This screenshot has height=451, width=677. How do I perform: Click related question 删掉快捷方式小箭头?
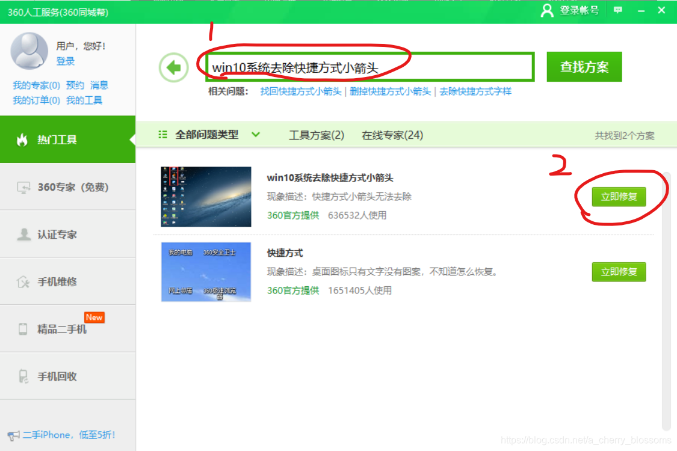pos(391,91)
